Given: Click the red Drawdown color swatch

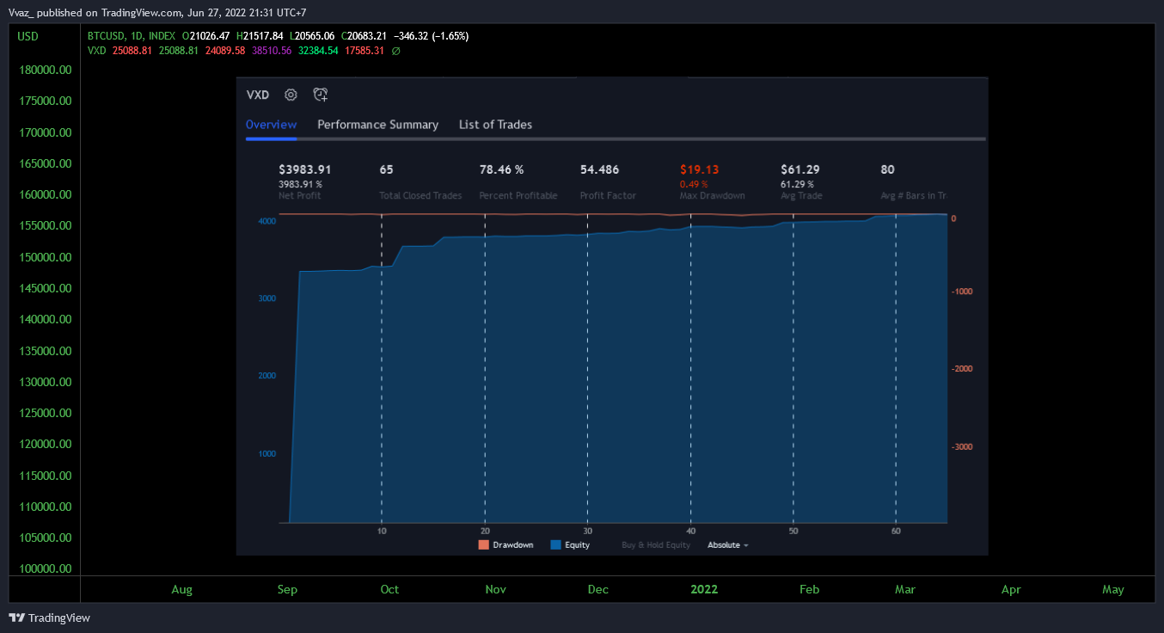Looking at the screenshot, I should tap(484, 545).
